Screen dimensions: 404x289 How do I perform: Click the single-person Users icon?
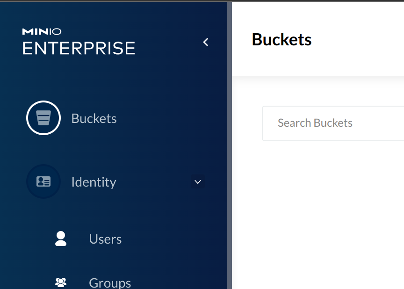(61, 238)
